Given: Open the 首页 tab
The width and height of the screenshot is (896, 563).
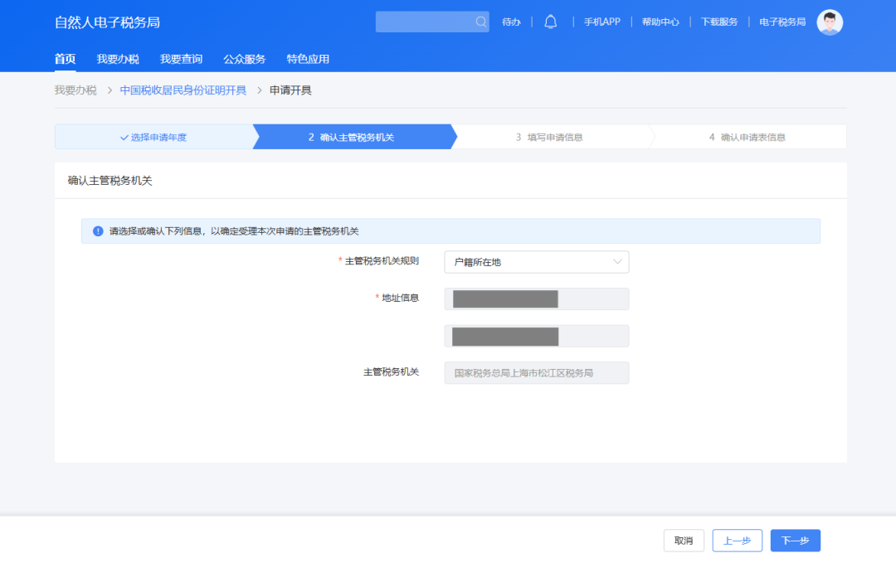Looking at the screenshot, I should pyautogui.click(x=65, y=59).
